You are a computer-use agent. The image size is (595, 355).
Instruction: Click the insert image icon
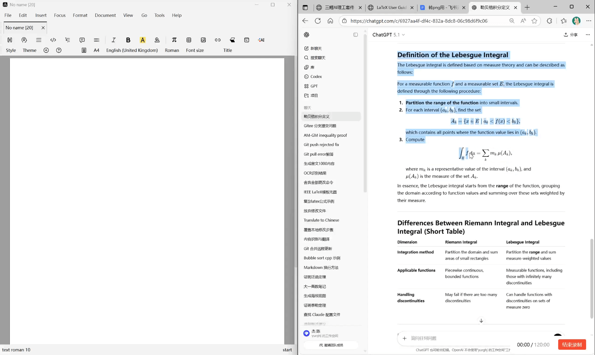pos(203,40)
